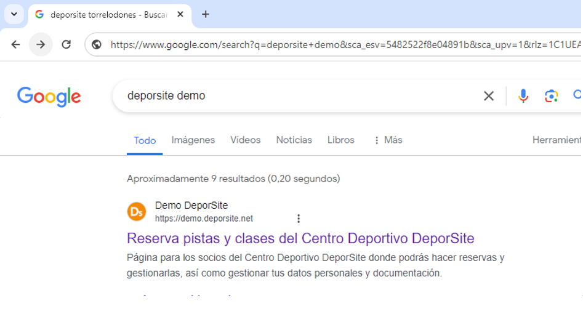Open result options three-dot menu
This screenshot has height=314, width=583.
298,219
